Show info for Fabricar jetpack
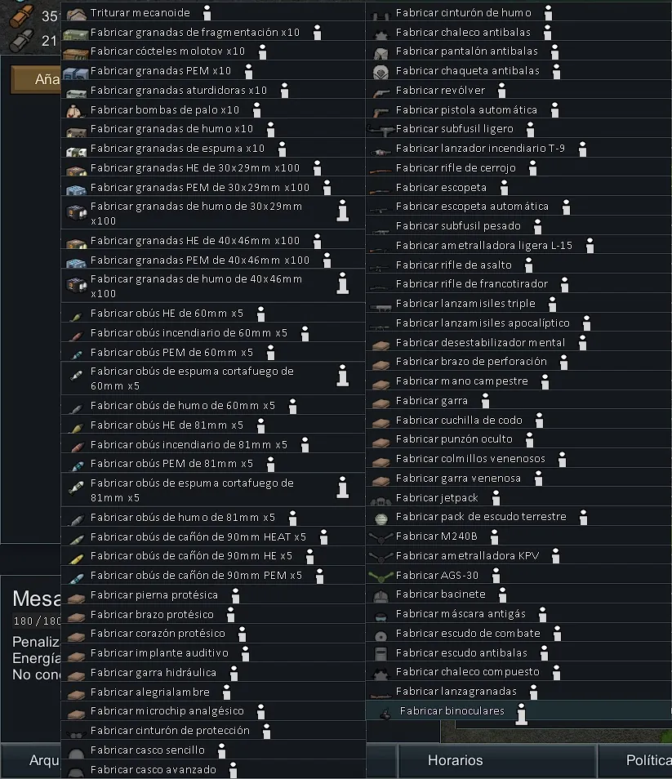This screenshot has width=672, height=779. click(496, 498)
